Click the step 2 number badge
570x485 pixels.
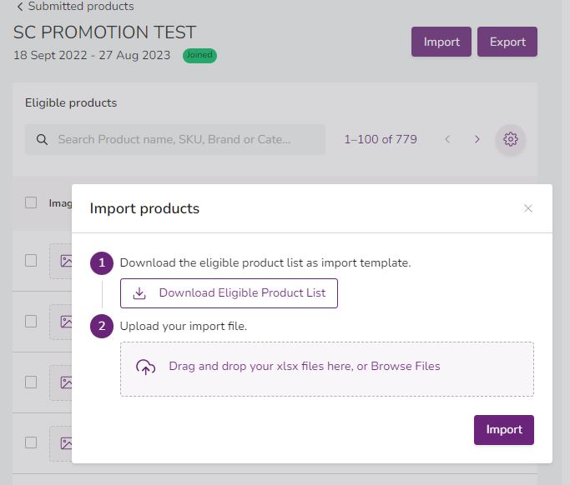click(x=102, y=326)
